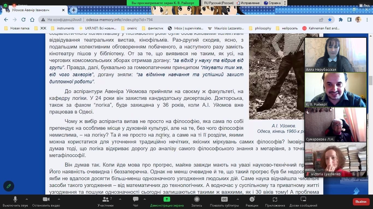Open the Reactions menu
The width and height of the screenshot is (373, 209).
click(x=252, y=202)
